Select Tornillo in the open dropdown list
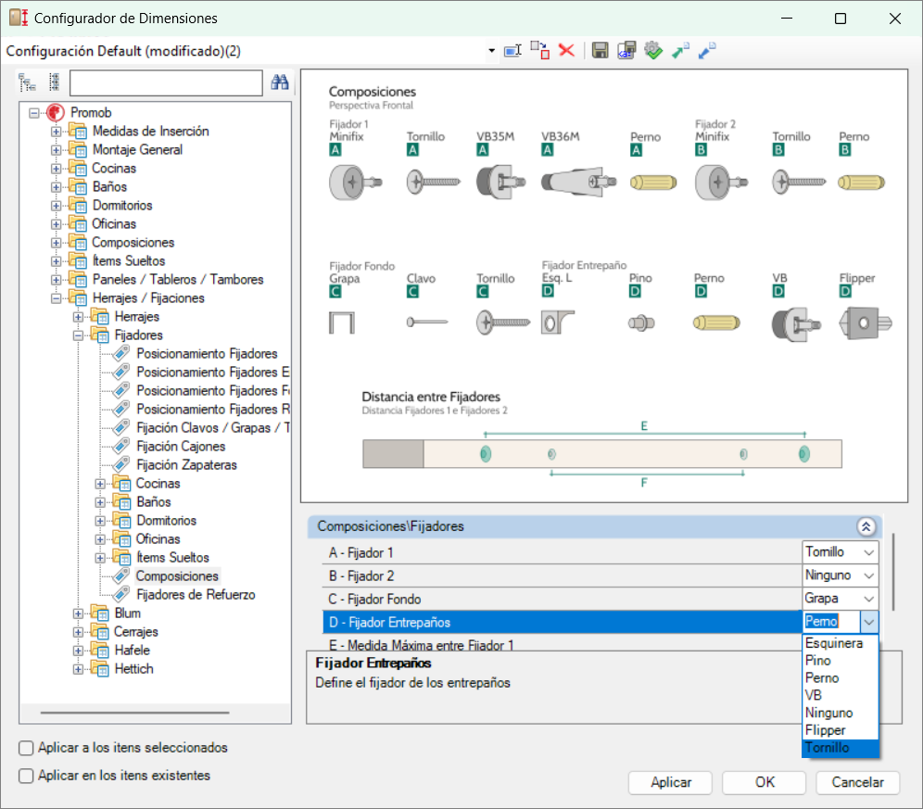Viewport: 923px width, 809px height. [840, 748]
